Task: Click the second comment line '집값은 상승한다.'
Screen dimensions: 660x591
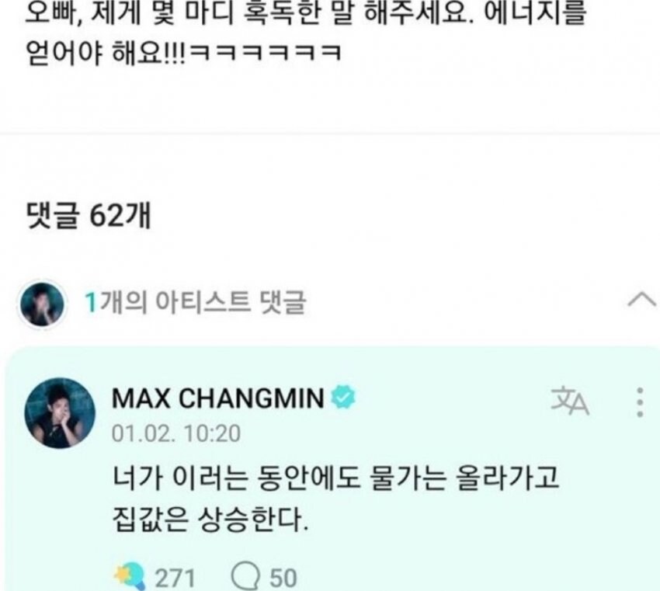Action: coord(210,520)
